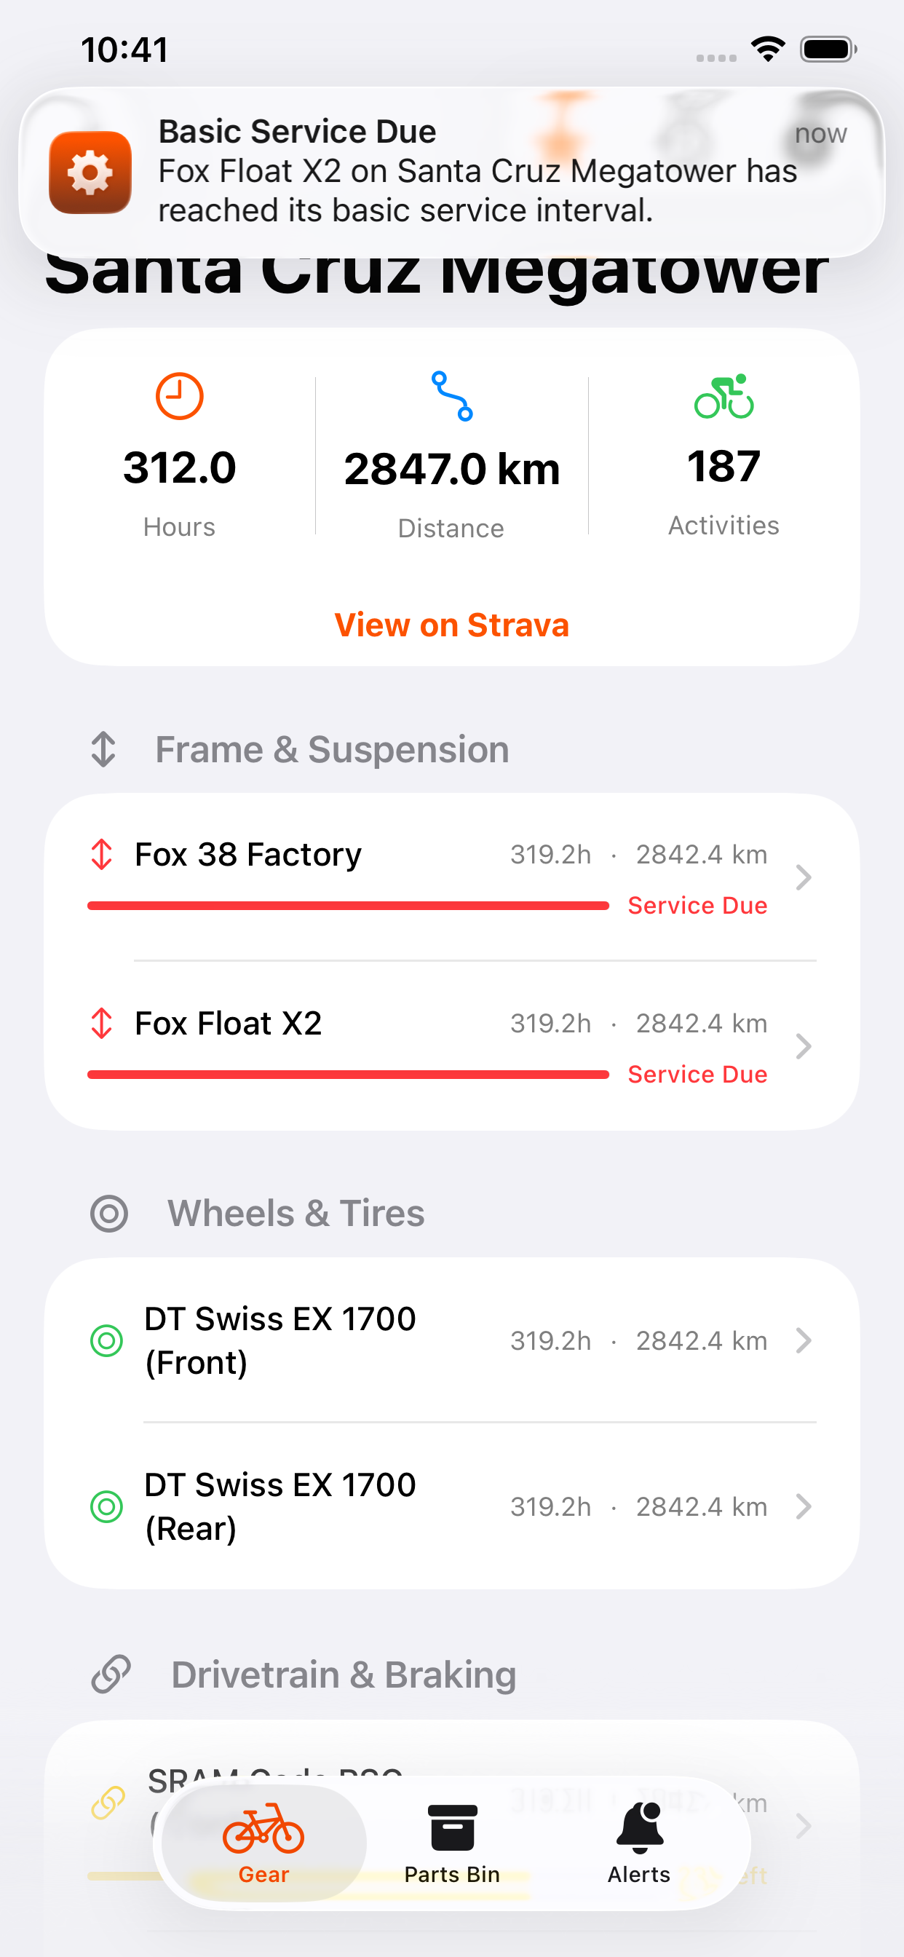This screenshot has height=1957, width=904.
Task: Expand DT Swiss EX 1700 (Front) chevron
Action: (x=804, y=1341)
